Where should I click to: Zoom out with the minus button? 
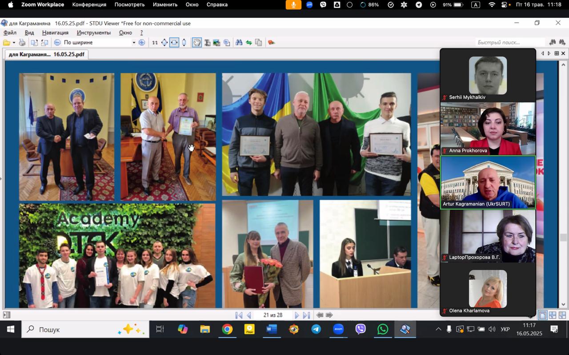57,43
